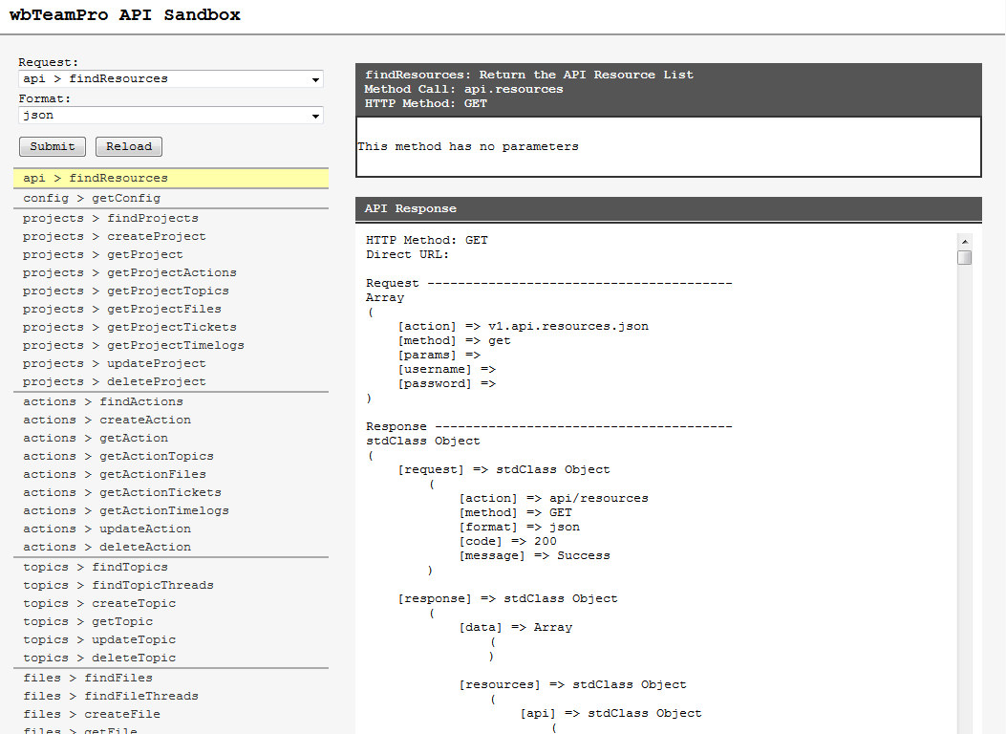Choose projects > createProject method
Screen dimensions: 1006x734
pos(115,237)
